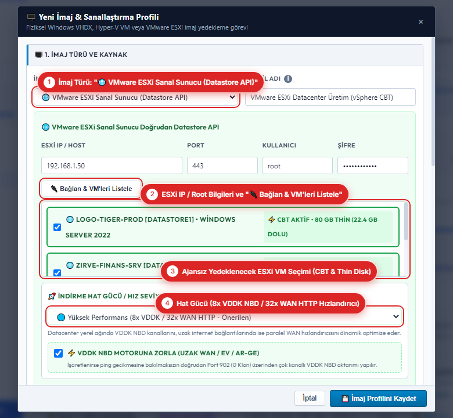Click the Şifre password field

(373, 165)
